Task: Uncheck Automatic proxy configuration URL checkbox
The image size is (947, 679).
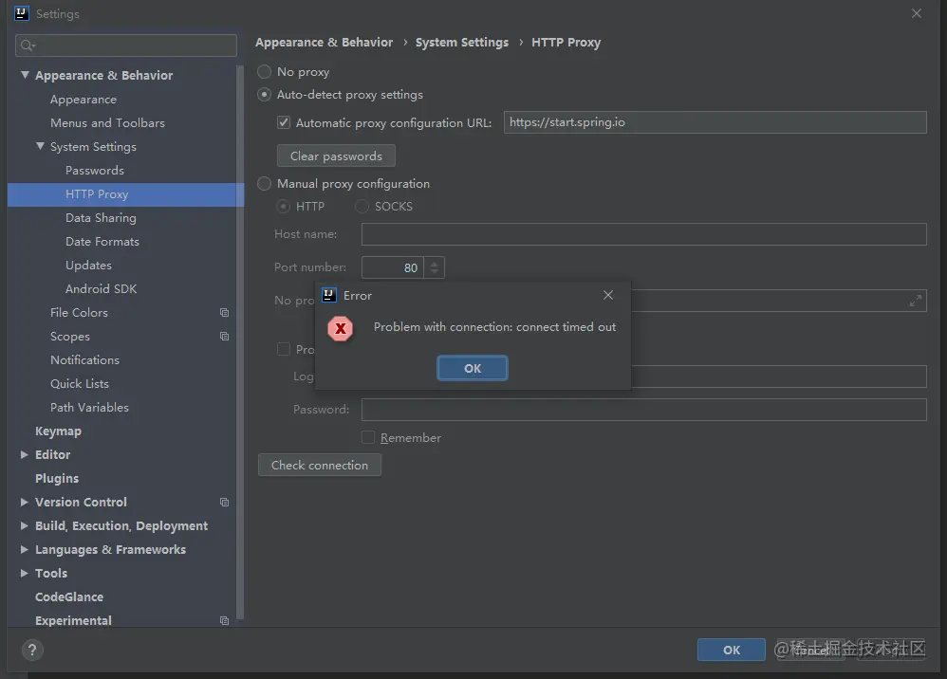Action: click(283, 122)
